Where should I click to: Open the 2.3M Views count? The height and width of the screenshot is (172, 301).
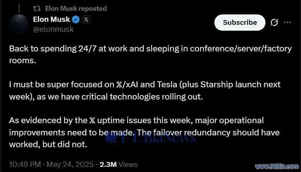click(118, 164)
